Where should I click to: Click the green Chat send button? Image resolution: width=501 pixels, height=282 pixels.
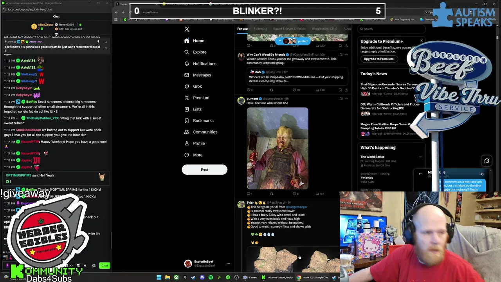[x=105, y=266]
